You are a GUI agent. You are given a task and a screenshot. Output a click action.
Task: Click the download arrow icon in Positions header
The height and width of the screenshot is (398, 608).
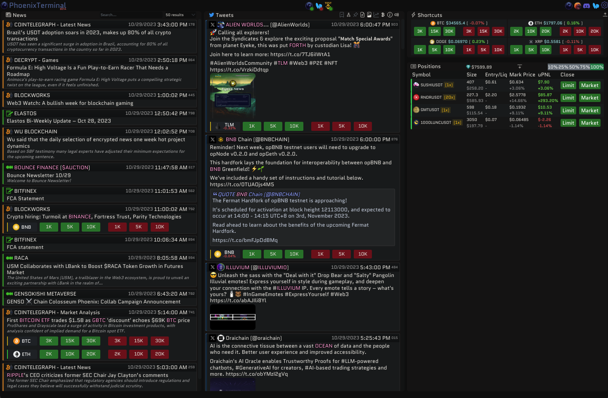click(520, 66)
